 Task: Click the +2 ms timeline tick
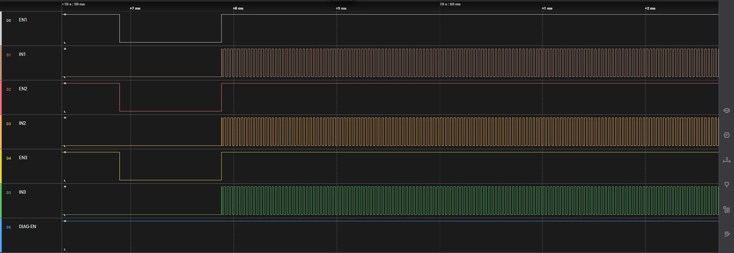tap(650, 8)
